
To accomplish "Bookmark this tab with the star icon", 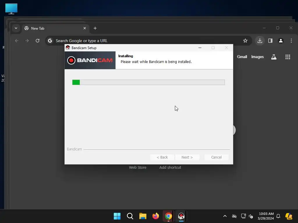I will coord(245,41).
